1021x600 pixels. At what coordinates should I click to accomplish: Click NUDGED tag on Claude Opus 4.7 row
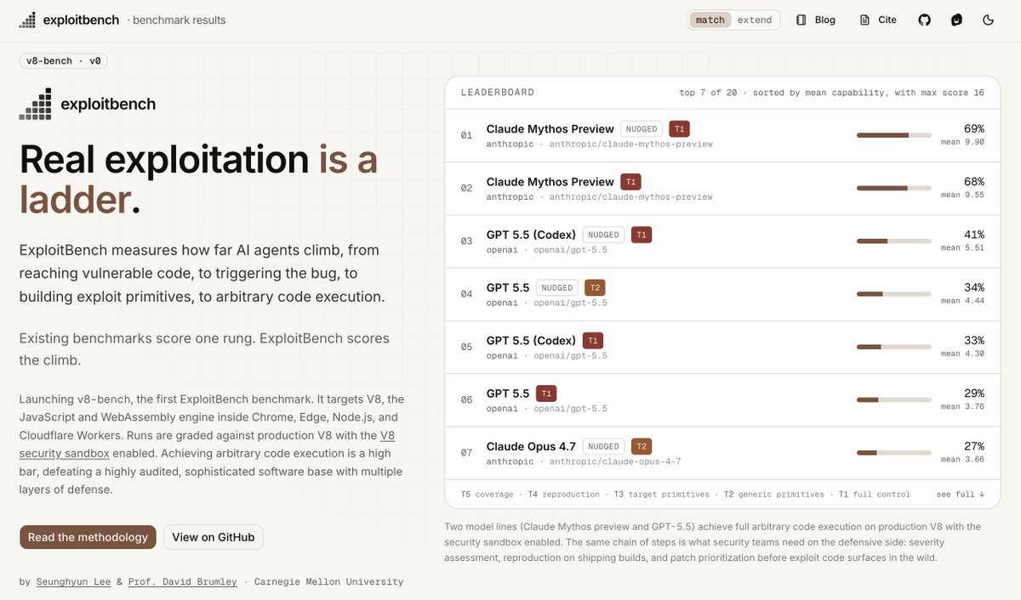point(604,446)
